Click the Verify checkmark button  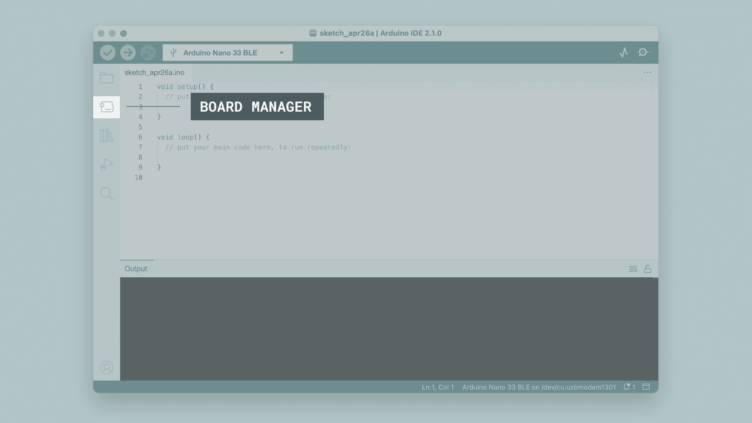point(107,52)
